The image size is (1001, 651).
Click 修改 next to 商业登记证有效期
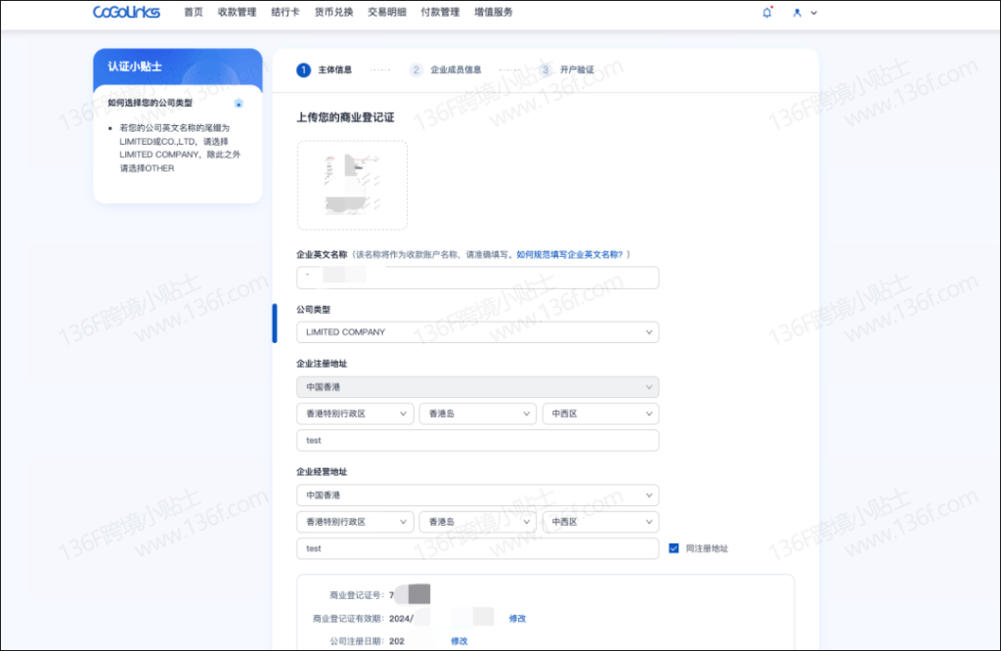click(x=517, y=619)
